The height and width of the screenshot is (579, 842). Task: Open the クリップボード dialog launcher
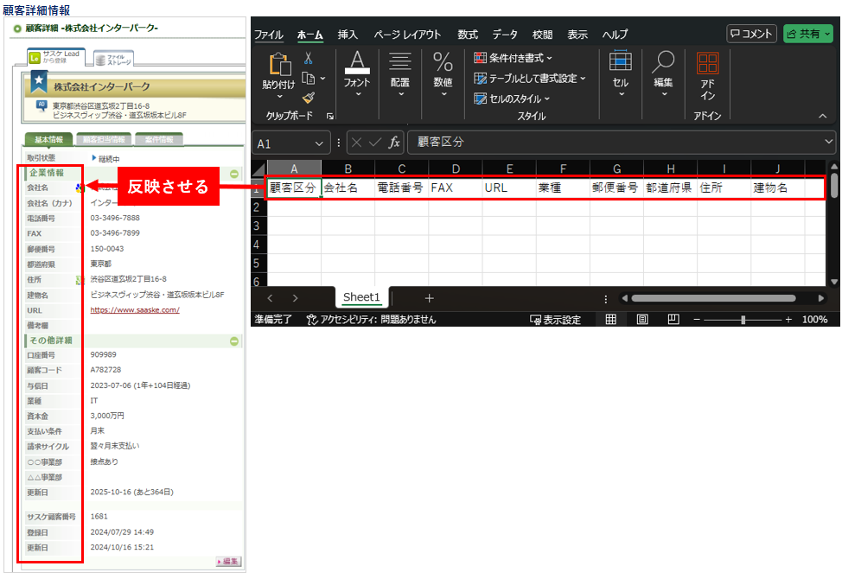coord(329,116)
